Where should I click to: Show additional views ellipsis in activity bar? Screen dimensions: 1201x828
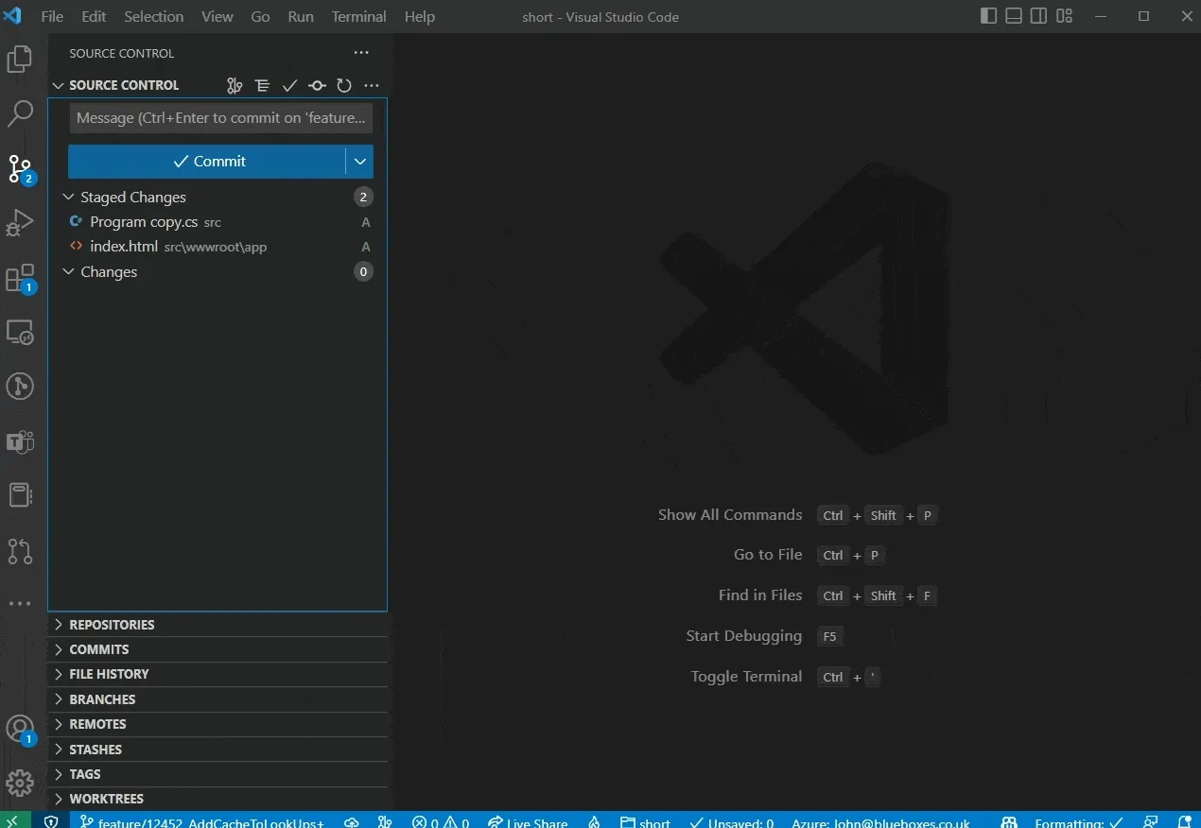coord(20,603)
